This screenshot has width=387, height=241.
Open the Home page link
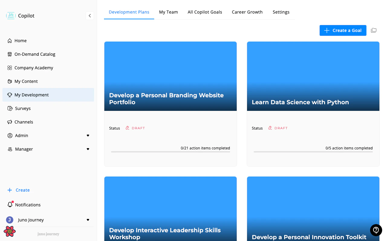click(21, 41)
